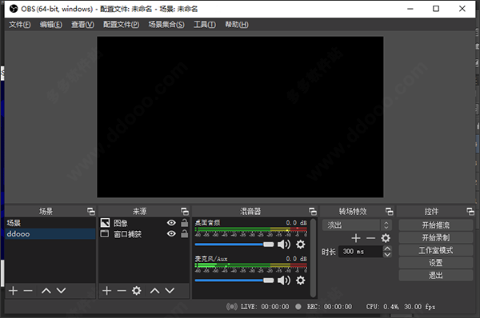480x318 pixels.
Task: Open the 帮助(H) menu
Action: click(x=237, y=25)
